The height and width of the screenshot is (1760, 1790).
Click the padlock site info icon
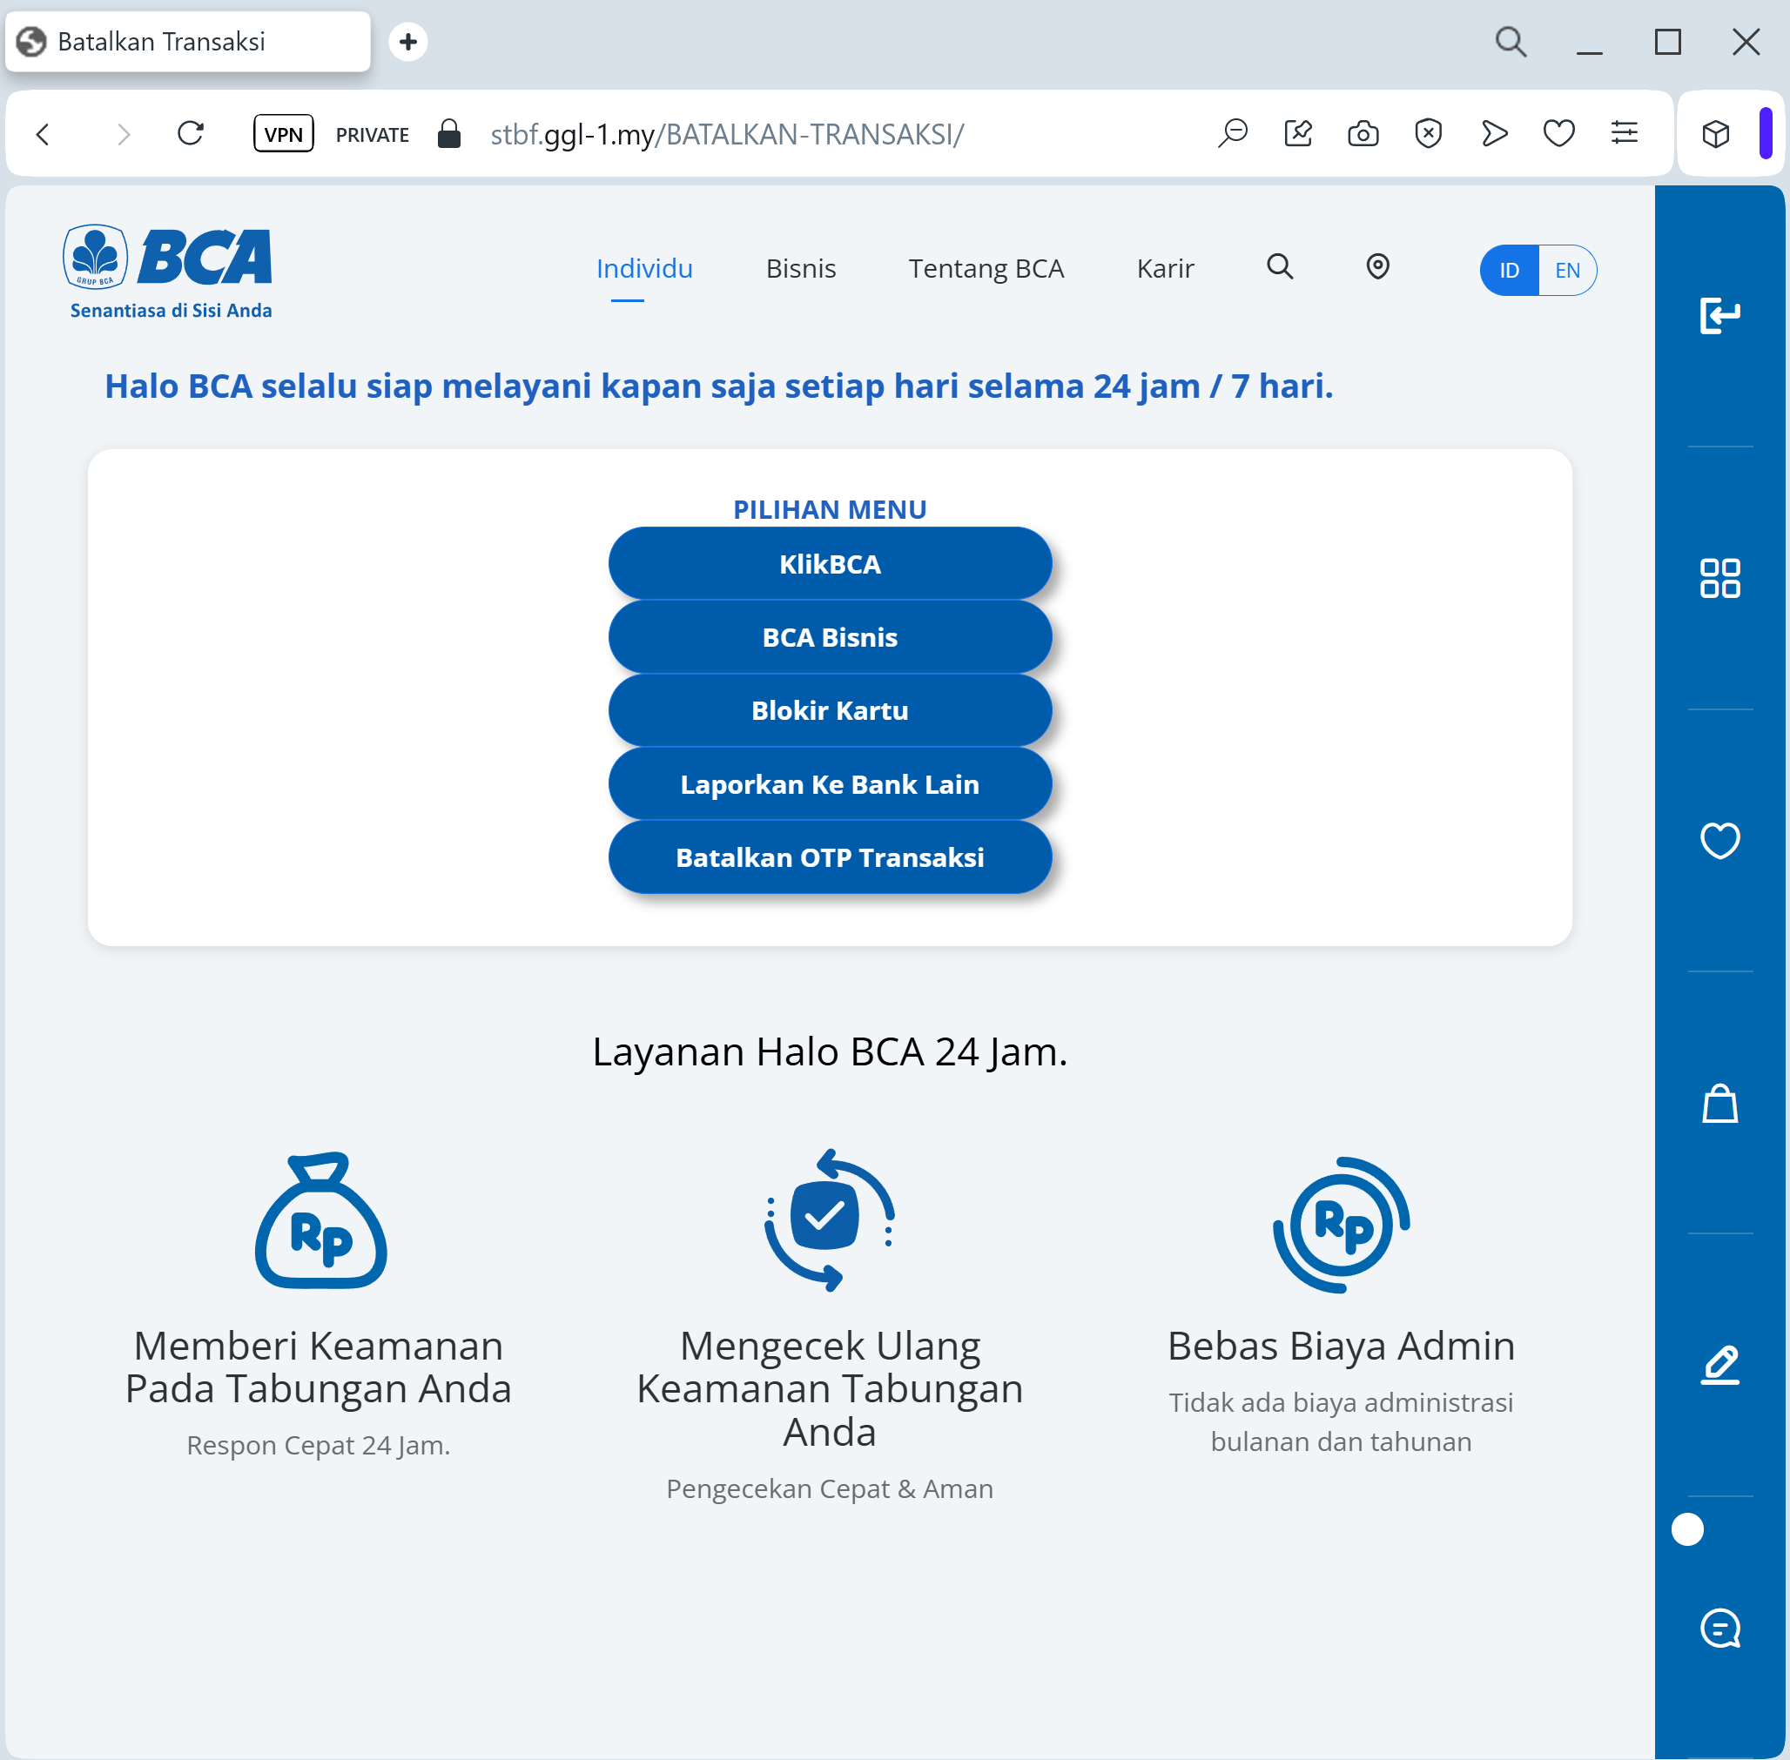coord(449,134)
